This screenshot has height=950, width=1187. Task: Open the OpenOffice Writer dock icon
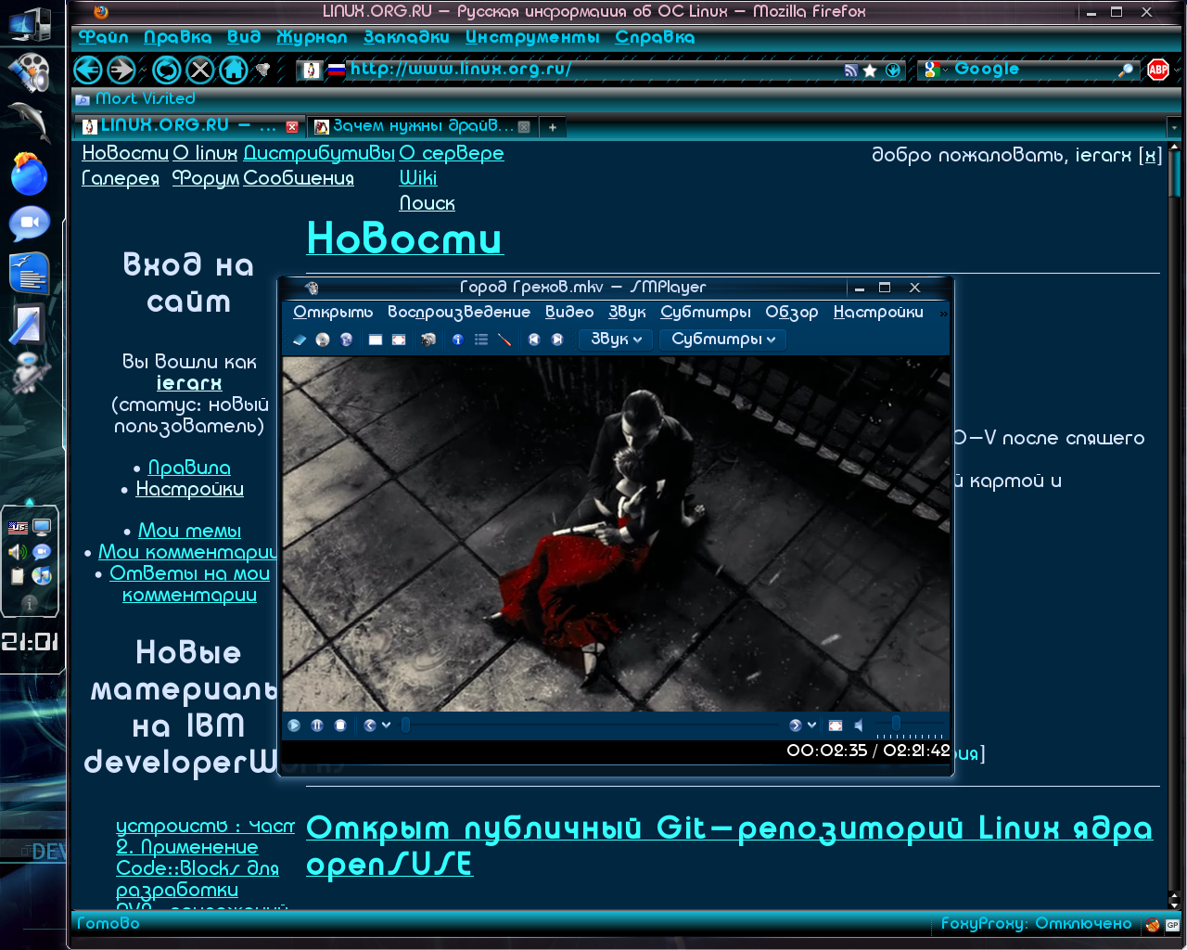[x=30, y=274]
